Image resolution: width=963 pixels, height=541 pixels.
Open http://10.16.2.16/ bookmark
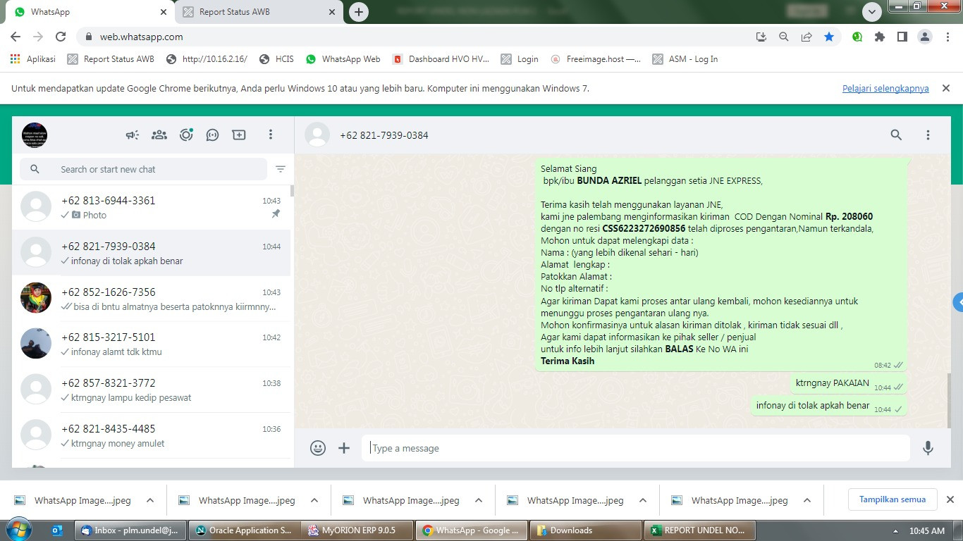(x=207, y=59)
